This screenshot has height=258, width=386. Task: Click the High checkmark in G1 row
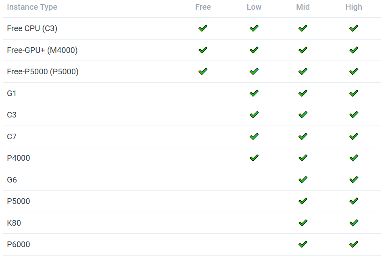pyautogui.click(x=354, y=93)
